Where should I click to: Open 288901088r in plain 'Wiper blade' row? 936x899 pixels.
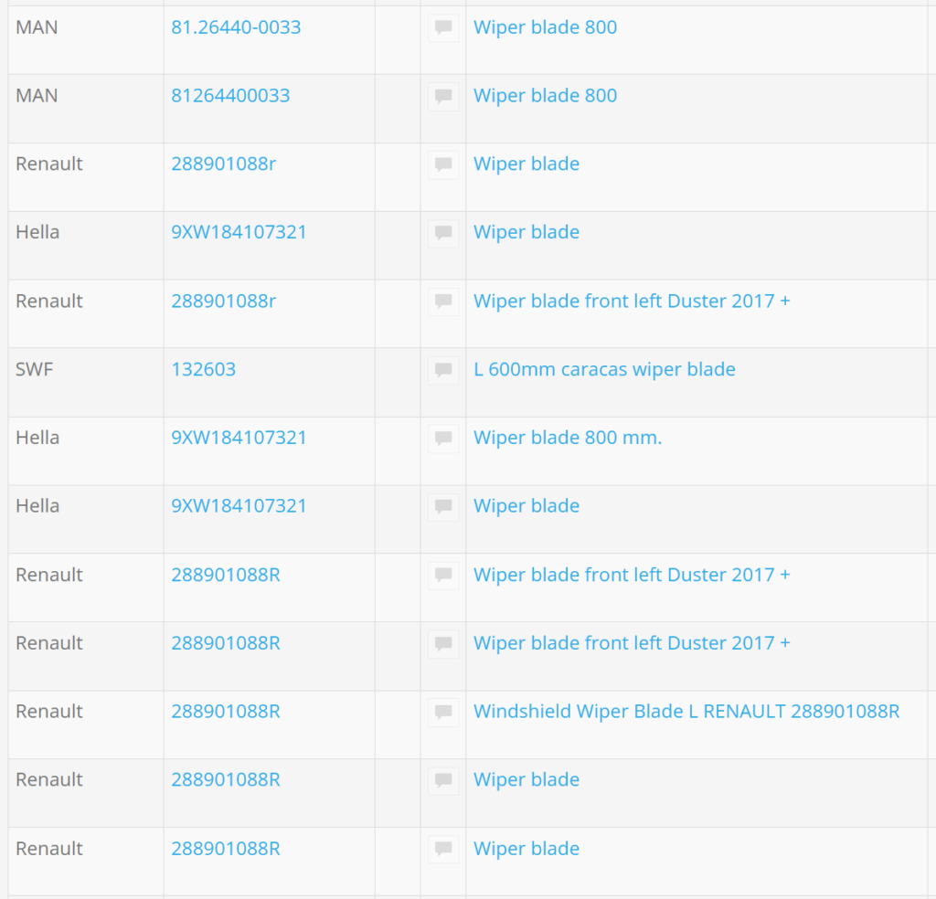(223, 164)
